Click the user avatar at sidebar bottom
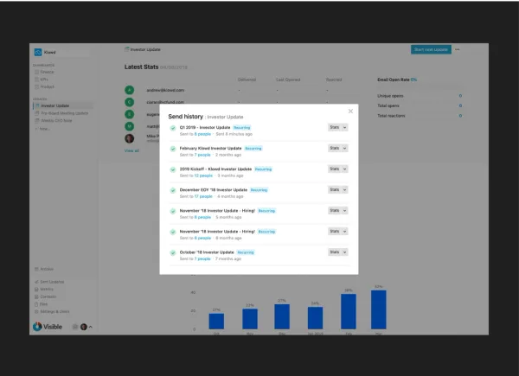 click(84, 327)
